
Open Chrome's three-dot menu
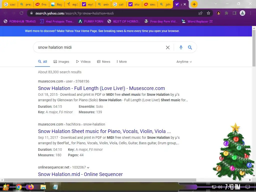click(250, 13)
